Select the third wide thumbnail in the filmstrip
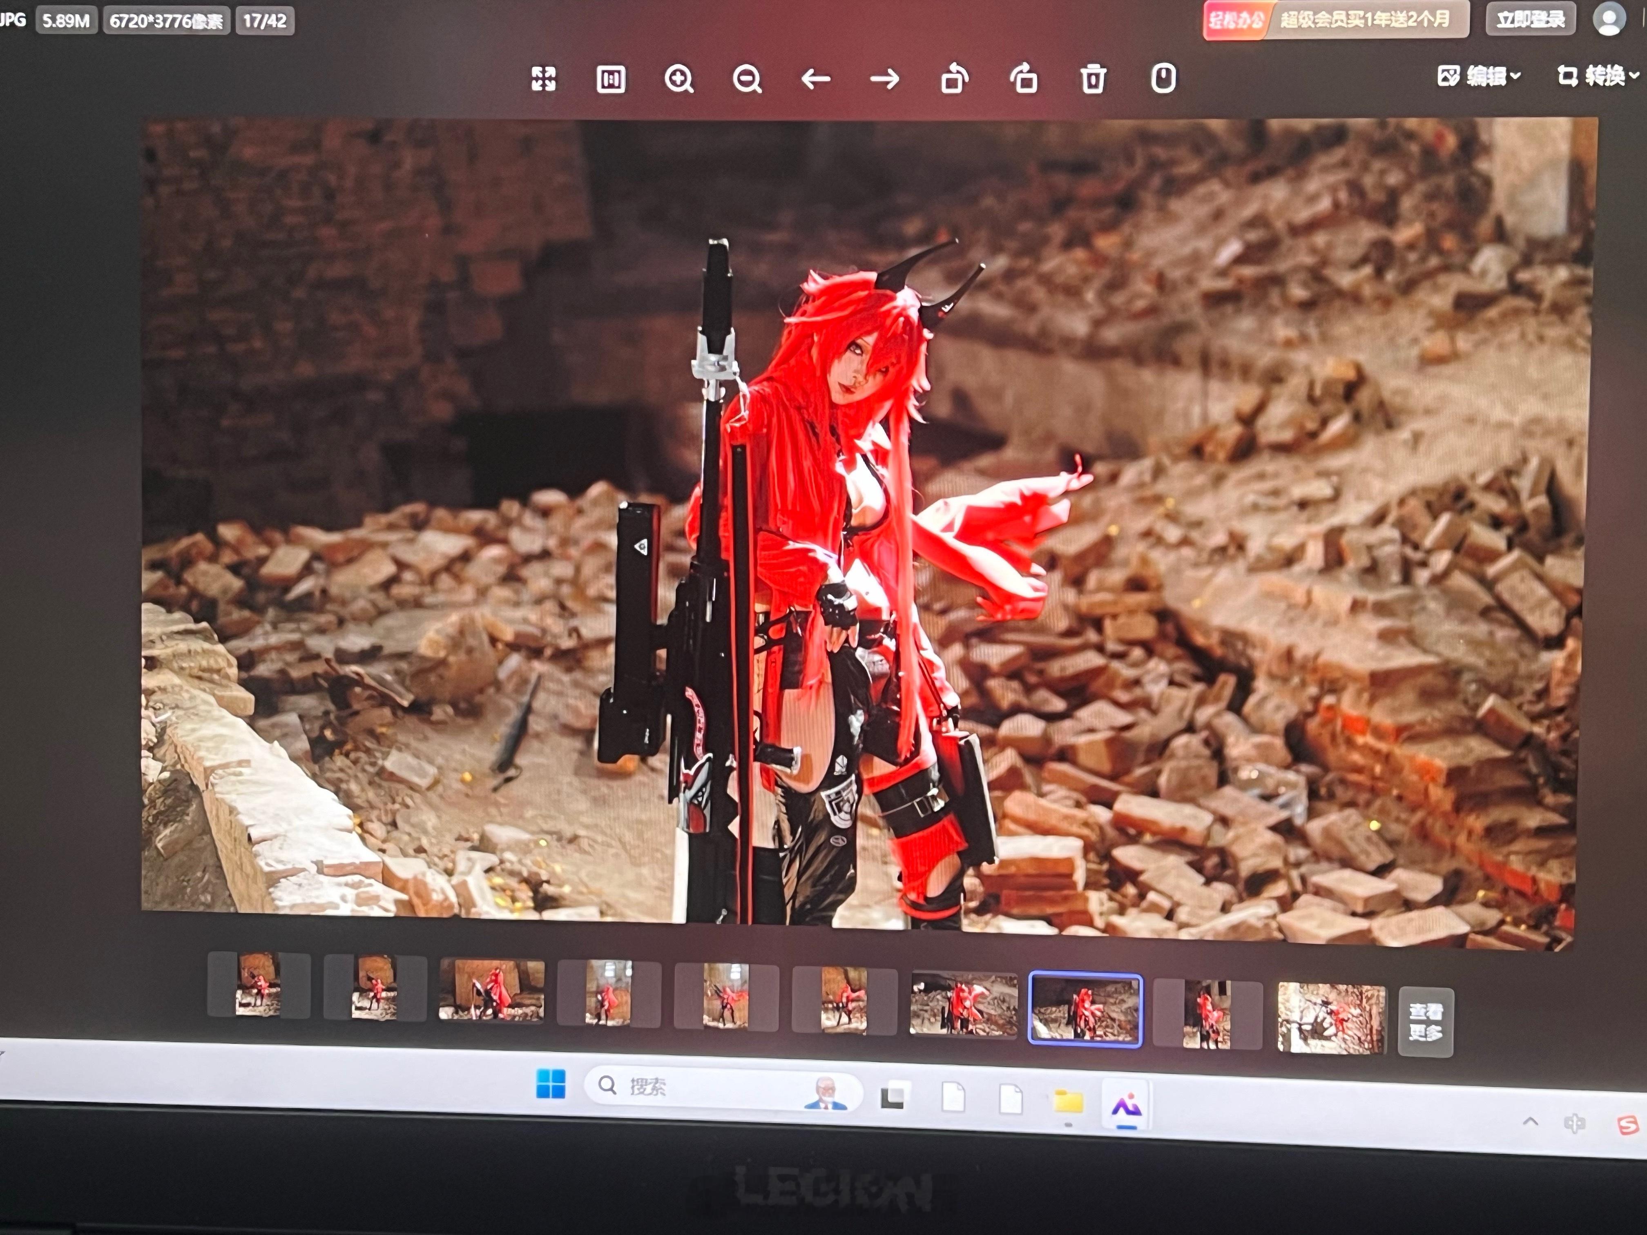This screenshot has height=1235, width=1647. pyautogui.click(x=491, y=990)
